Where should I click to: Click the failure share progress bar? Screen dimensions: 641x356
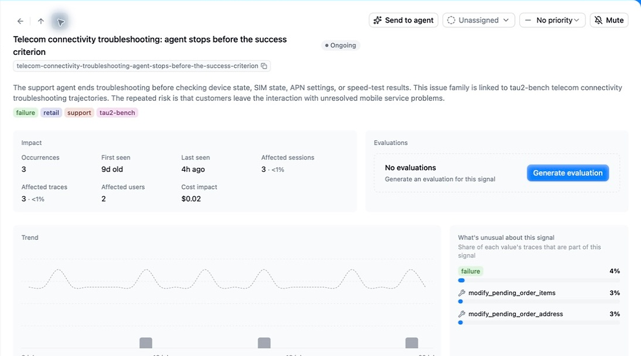tap(539, 280)
